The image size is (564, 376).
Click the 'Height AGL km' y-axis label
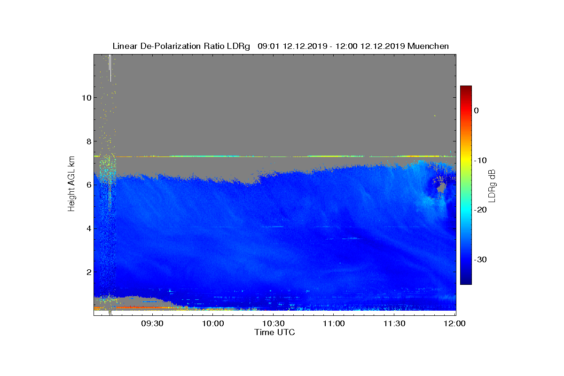pyautogui.click(x=71, y=185)
